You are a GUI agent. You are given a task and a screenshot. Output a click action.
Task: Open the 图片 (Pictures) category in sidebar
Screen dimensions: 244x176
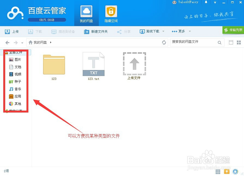18,59
